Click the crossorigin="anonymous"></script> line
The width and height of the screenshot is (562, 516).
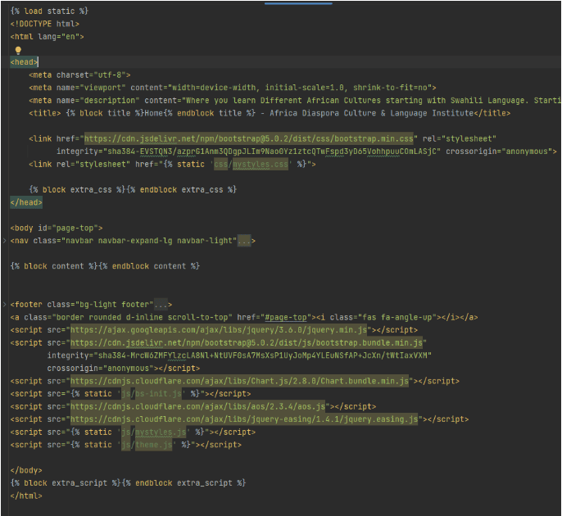(123, 369)
